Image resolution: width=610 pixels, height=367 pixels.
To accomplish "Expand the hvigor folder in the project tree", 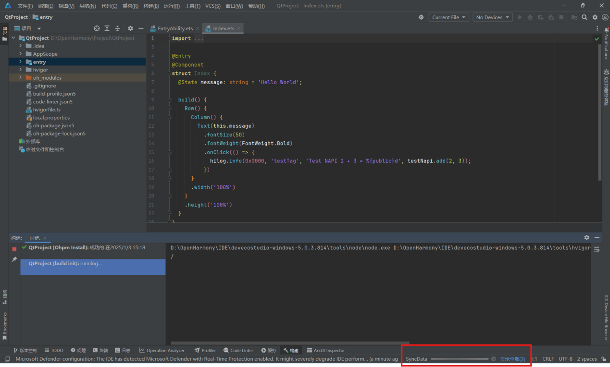I will (x=21, y=70).
